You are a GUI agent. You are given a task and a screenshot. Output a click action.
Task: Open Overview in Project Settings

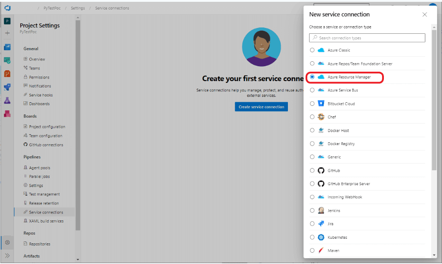[37, 59]
